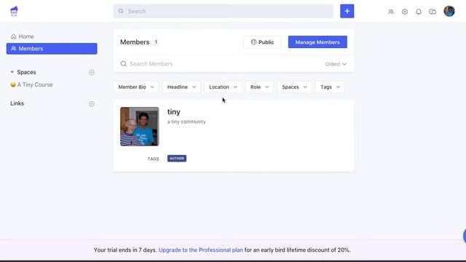Click the Links section heading
This screenshot has width=466, height=262.
[17, 103]
